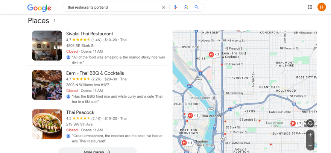
Task: Click the 99W route marker near Irvington
Action: pyautogui.click(x=198, y=79)
